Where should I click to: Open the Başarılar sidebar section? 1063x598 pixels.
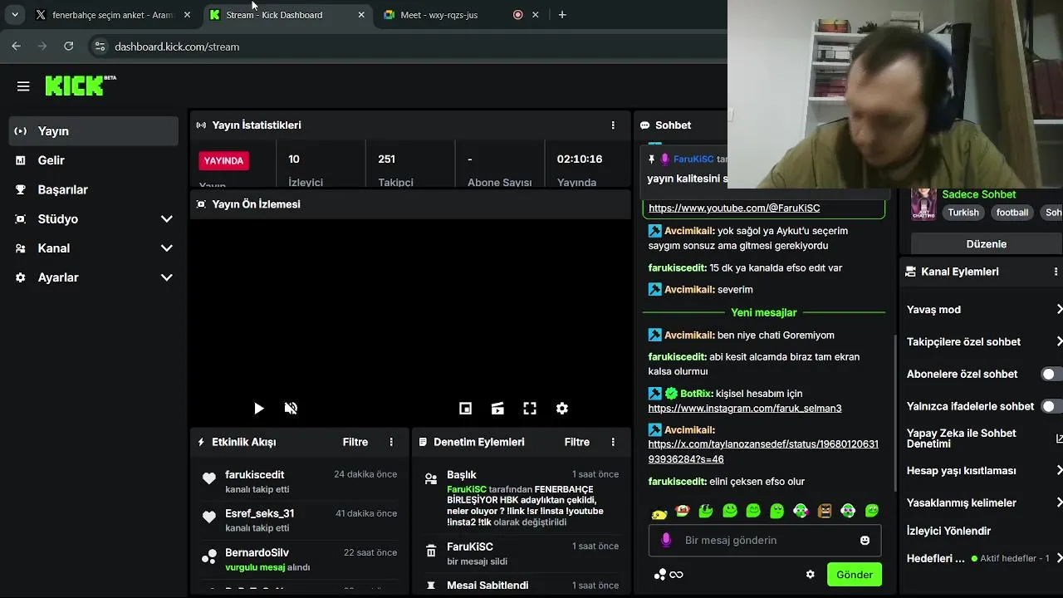94,189
